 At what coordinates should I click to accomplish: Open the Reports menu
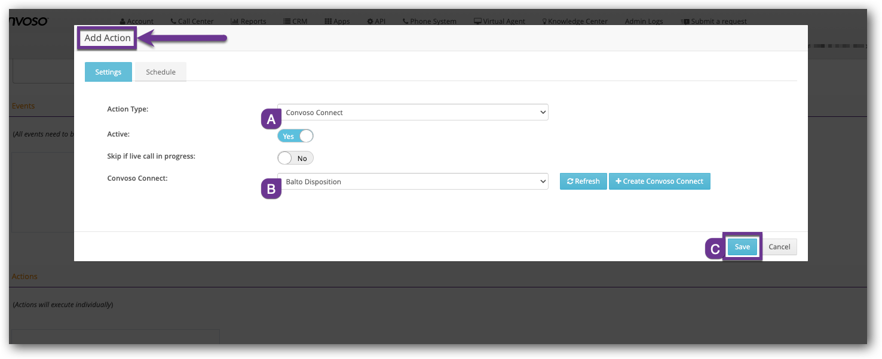(249, 21)
